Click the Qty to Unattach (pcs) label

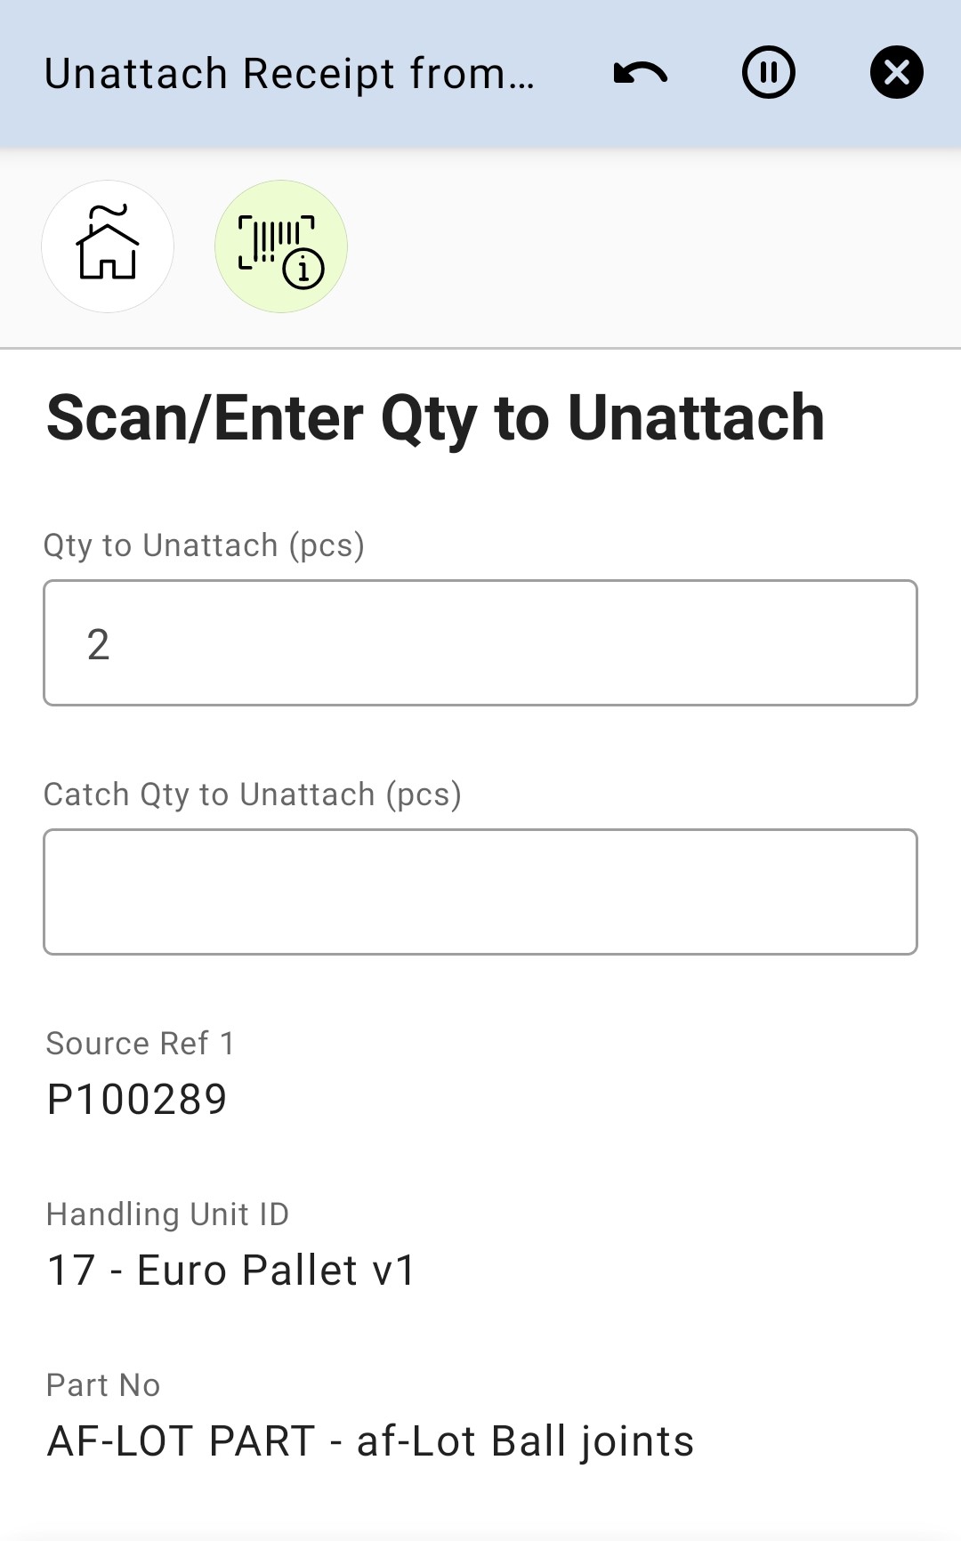(x=204, y=545)
